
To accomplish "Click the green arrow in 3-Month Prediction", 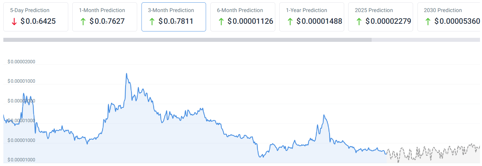I will point(152,22).
